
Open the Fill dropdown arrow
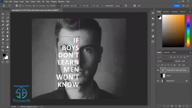click(x=187, y=65)
